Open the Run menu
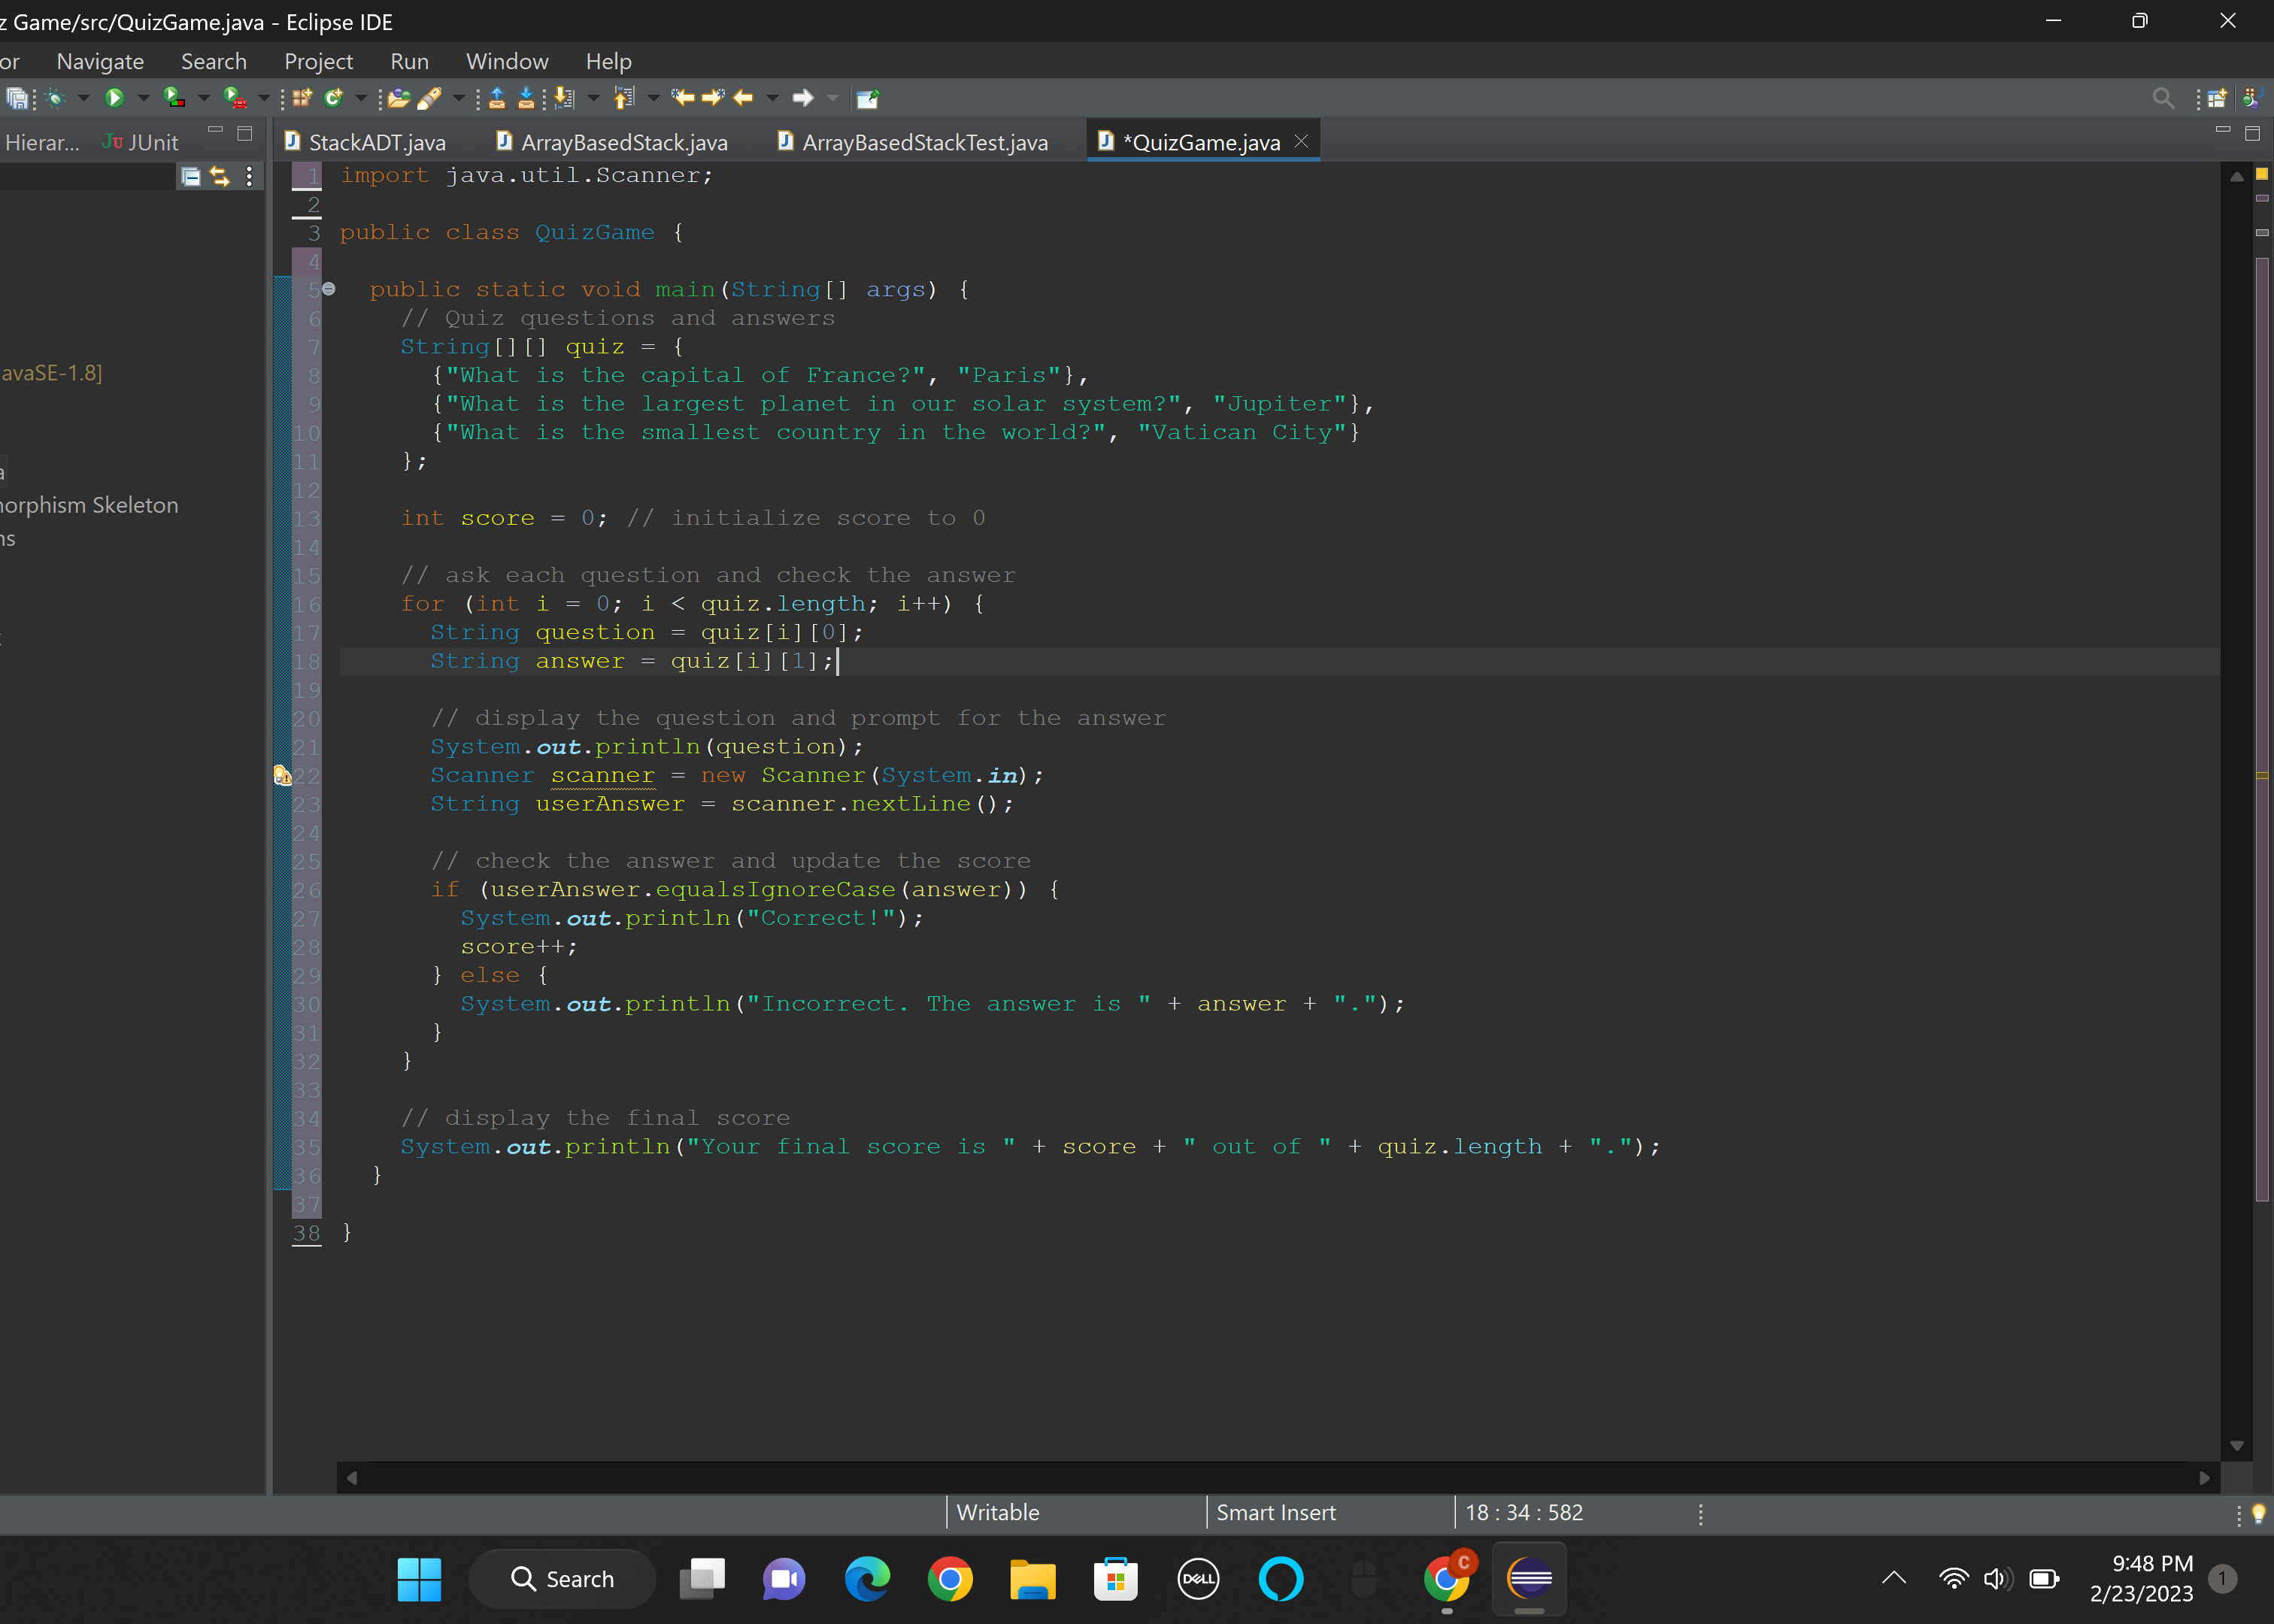Image resolution: width=2274 pixels, height=1624 pixels. click(x=409, y=61)
